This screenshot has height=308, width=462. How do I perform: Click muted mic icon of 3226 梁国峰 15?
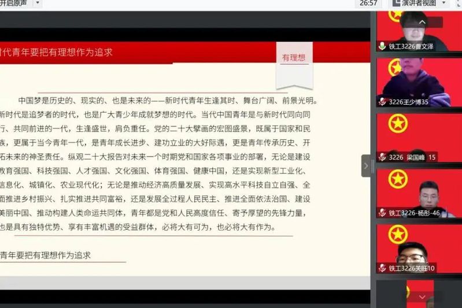[382, 157]
